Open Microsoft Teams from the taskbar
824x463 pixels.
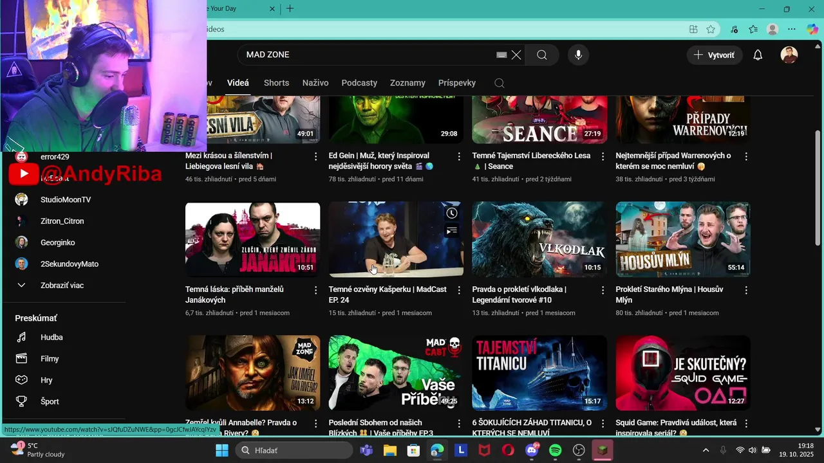(x=366, y=450)
